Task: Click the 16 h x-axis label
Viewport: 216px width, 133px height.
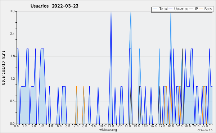Action: 153,126
